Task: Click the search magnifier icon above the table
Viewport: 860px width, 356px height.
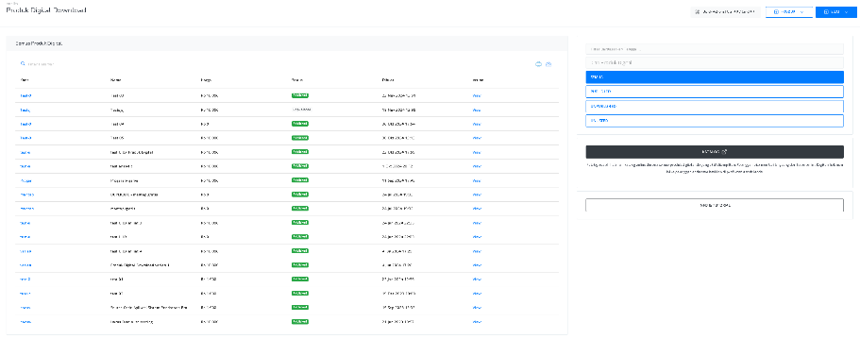Action: click(x=23, y=64)
